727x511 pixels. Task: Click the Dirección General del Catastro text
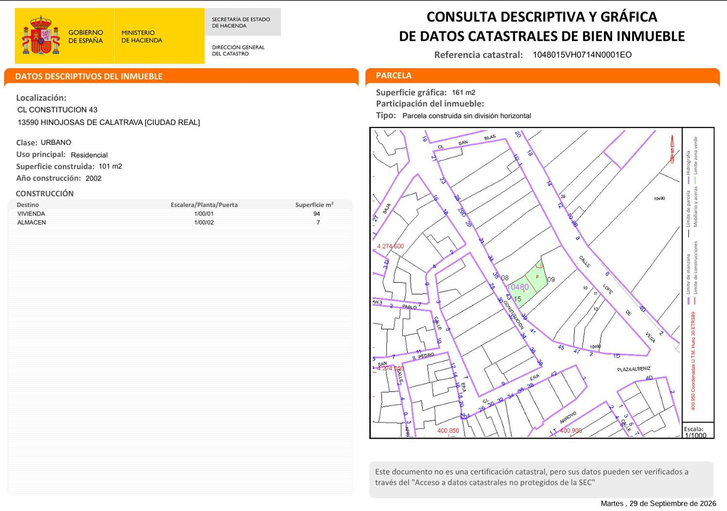coord(238,50)
